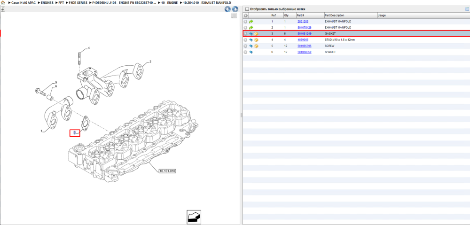
Task: Click the pin icon above the diagram
Action: [2, 9]
